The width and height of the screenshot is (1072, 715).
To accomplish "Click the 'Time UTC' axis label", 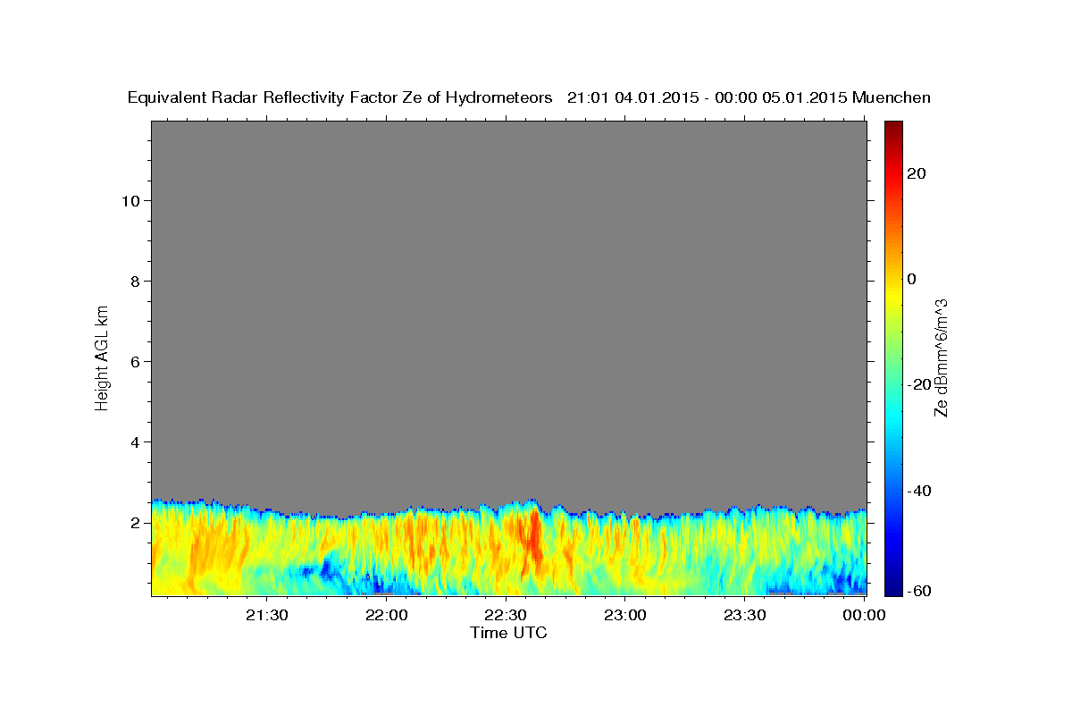I will [x=508, y=633].
